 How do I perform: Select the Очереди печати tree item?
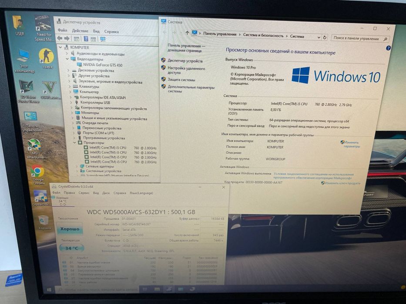[x=95, y=123]
